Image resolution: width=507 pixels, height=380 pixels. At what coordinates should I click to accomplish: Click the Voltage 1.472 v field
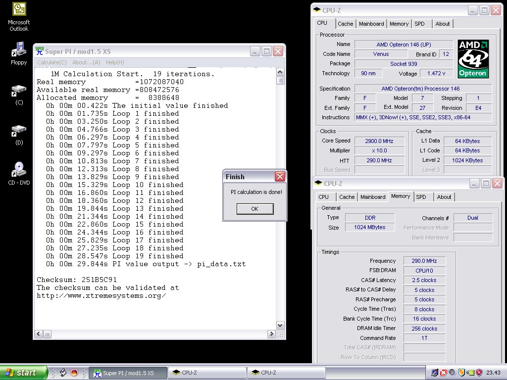(x=436, y=73)
